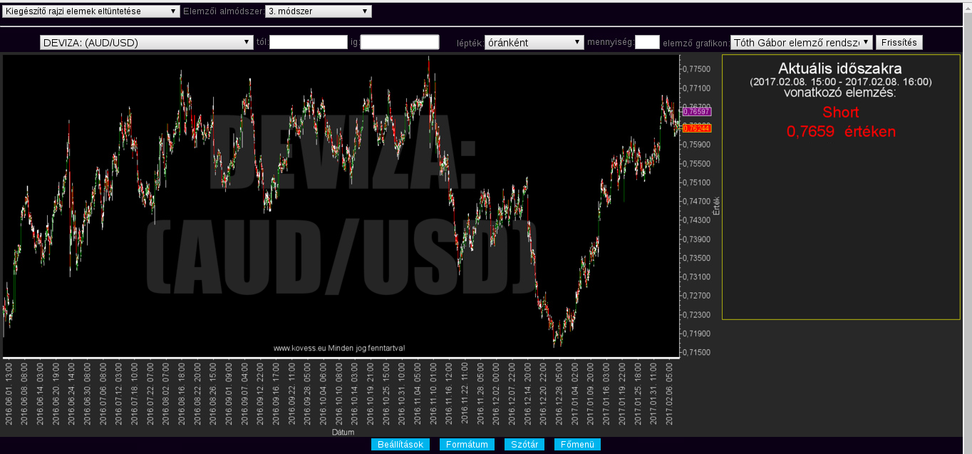Open the 'Tóth Gábor elemző rendszer' dropdown
The height and width of the screenshot is (454, 972).
pos(801,43)
